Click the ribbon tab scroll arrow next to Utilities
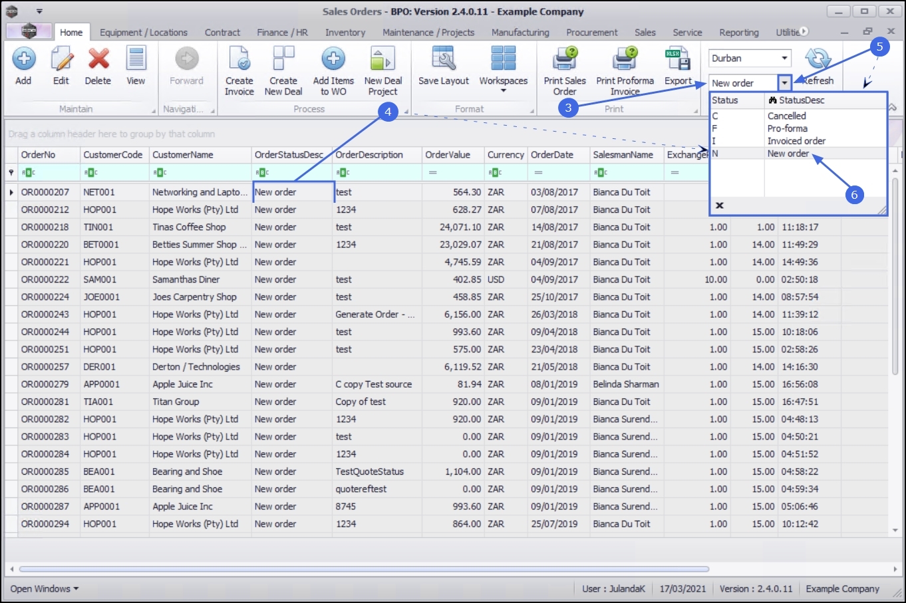 point(804,31)
